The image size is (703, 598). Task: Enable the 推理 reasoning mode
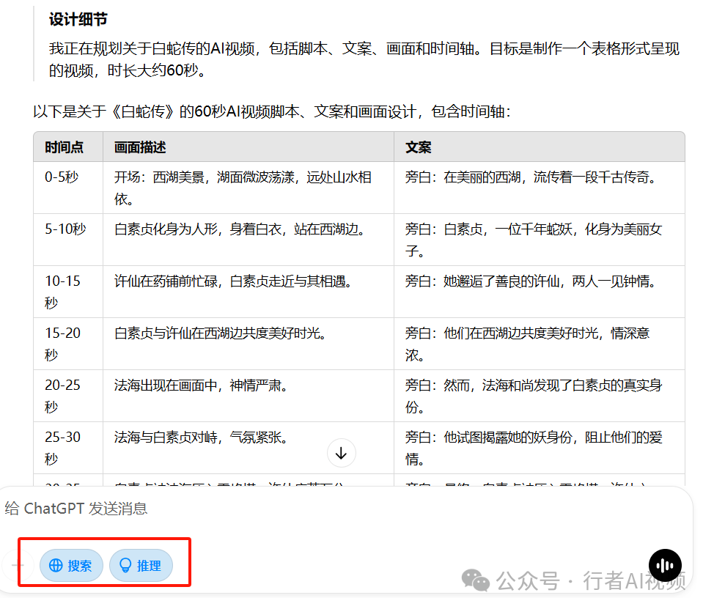pos(141,566)
